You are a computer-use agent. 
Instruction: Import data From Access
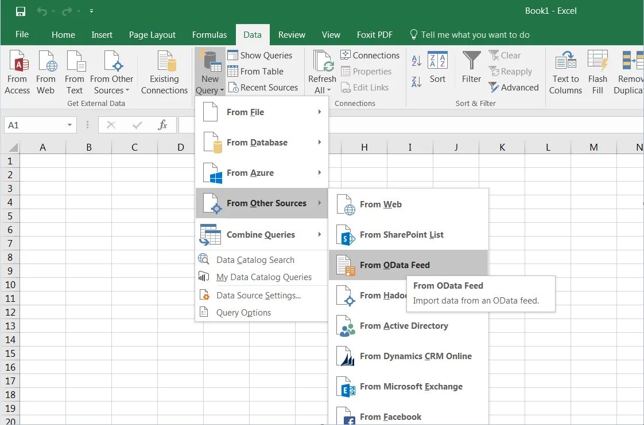(x=17, y=72)
